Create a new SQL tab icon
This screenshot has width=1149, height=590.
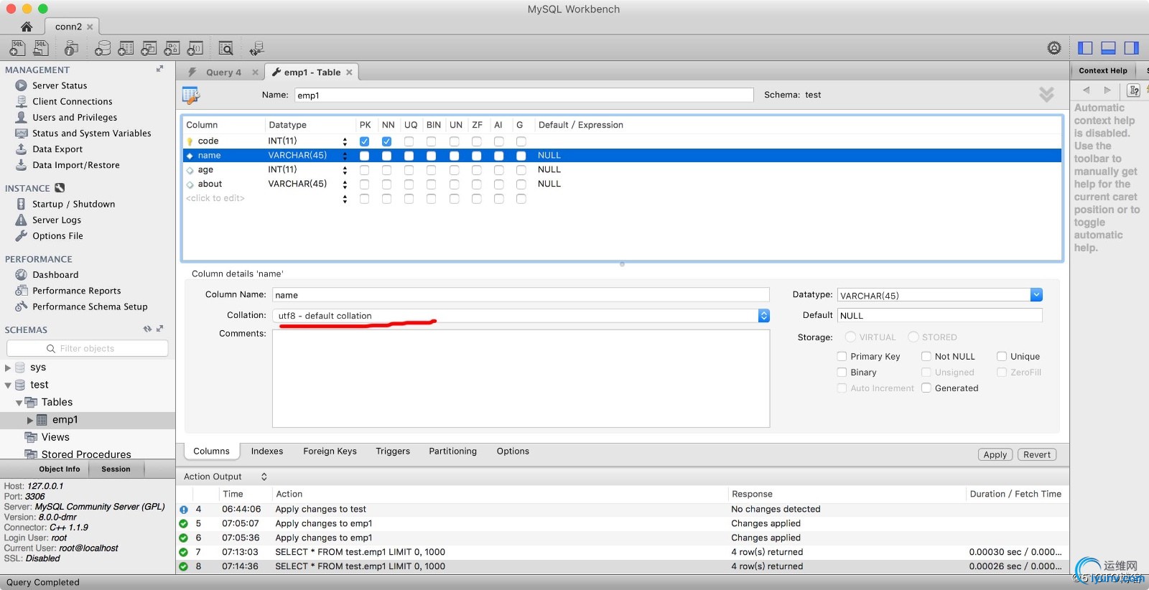coord(17,48)
